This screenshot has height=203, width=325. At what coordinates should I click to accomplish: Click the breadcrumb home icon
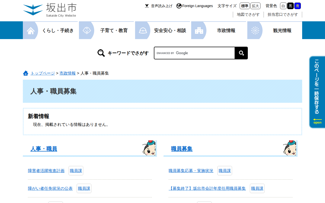[x=26, y=73]
